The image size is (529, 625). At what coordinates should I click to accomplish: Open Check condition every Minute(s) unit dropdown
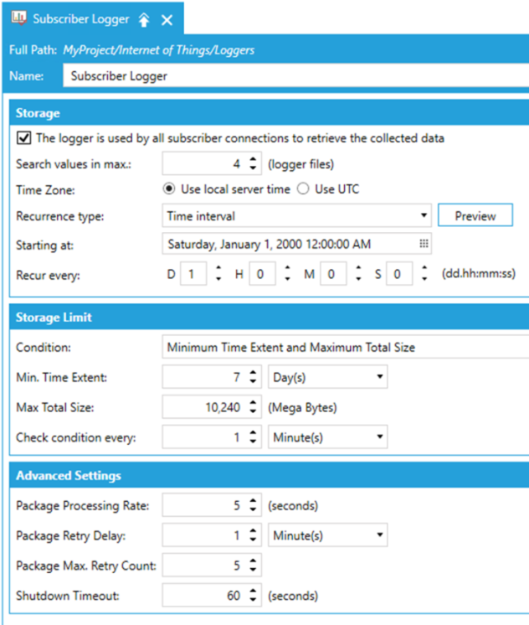click(327, 436)
